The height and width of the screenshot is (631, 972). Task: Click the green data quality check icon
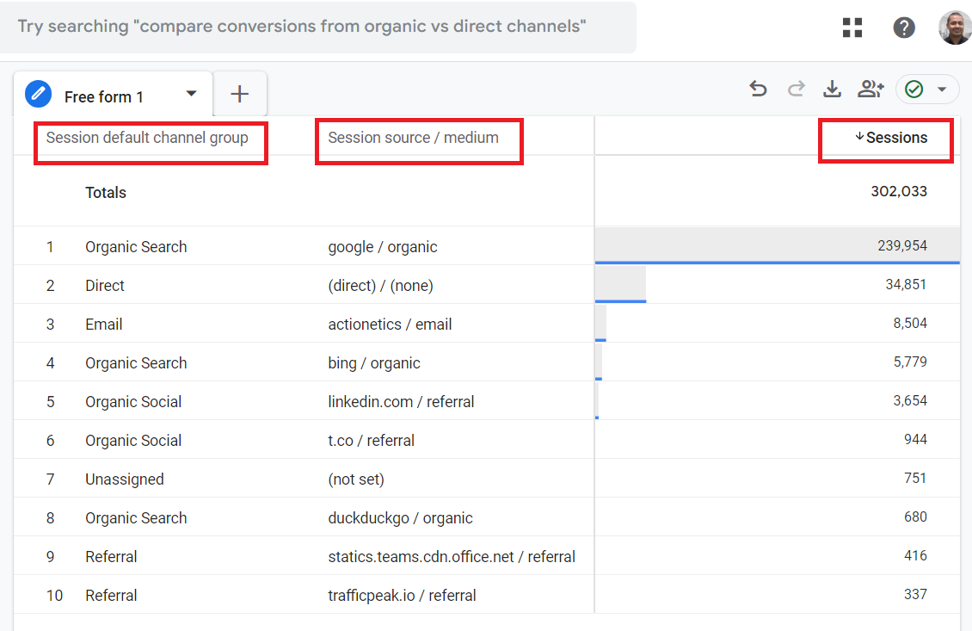tap(914, 90)
